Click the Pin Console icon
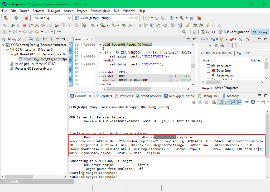 pos(247,102)
